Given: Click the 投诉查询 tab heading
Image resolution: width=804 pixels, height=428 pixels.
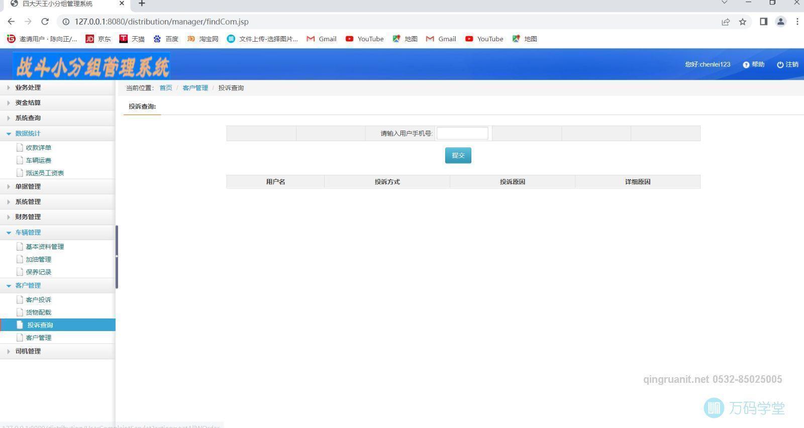Looking at the screenshot, I should point(142,106).
